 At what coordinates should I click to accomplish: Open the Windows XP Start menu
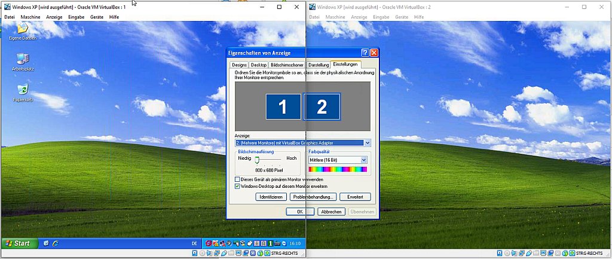(18, 243)
